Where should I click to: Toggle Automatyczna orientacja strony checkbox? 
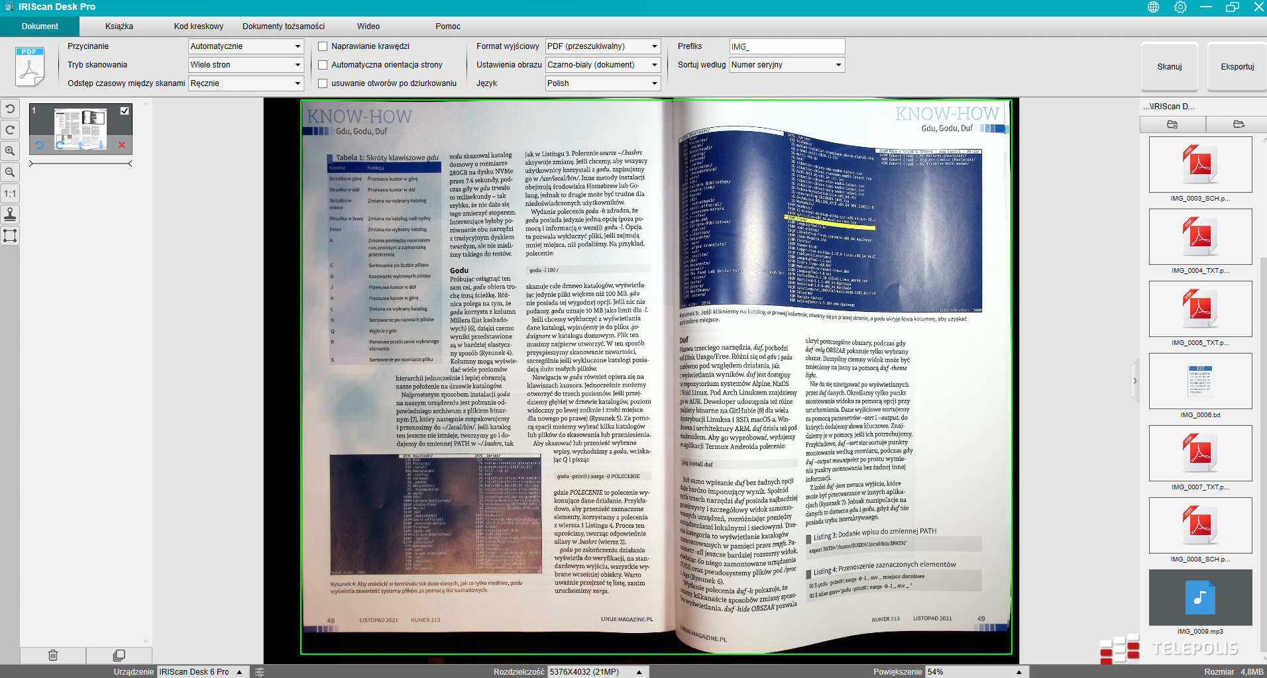(x=323, y=65)
